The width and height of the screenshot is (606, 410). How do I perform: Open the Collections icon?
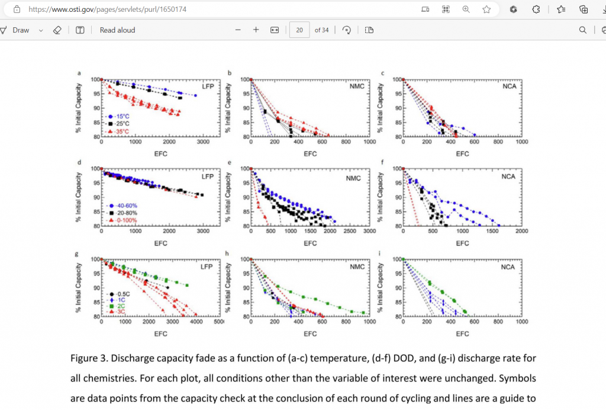pos(584,9)
